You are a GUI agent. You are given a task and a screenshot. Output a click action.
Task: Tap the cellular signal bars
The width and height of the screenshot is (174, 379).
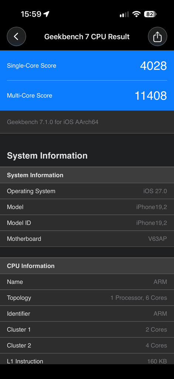coord(124,14)
